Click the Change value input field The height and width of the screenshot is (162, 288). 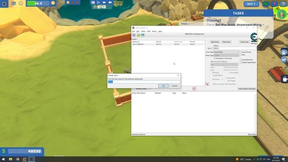pos(144,82)
